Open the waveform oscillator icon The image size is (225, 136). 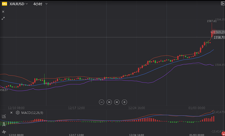click(x=4, y=132)
